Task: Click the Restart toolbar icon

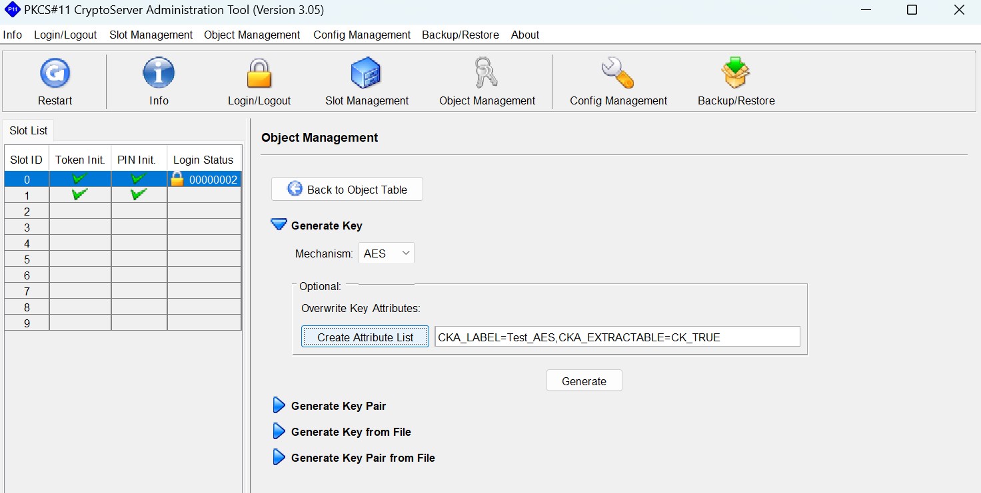Action: [55, 73]
